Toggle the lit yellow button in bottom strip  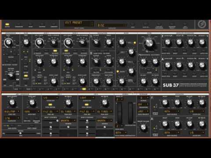[x=84, y=89]
